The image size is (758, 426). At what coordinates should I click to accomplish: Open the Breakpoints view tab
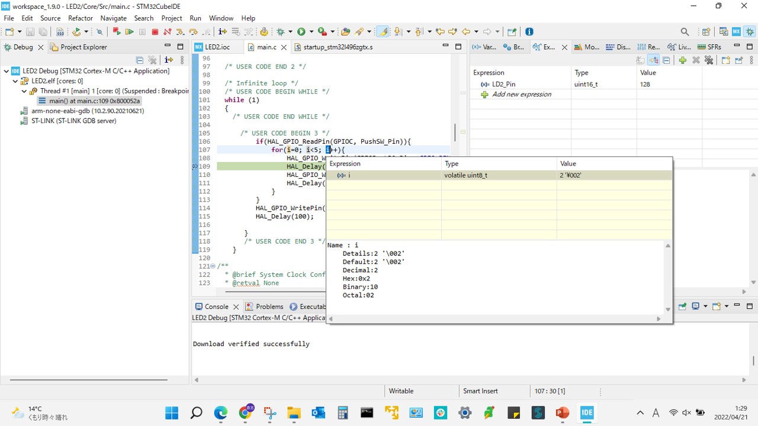click(513, 47)
